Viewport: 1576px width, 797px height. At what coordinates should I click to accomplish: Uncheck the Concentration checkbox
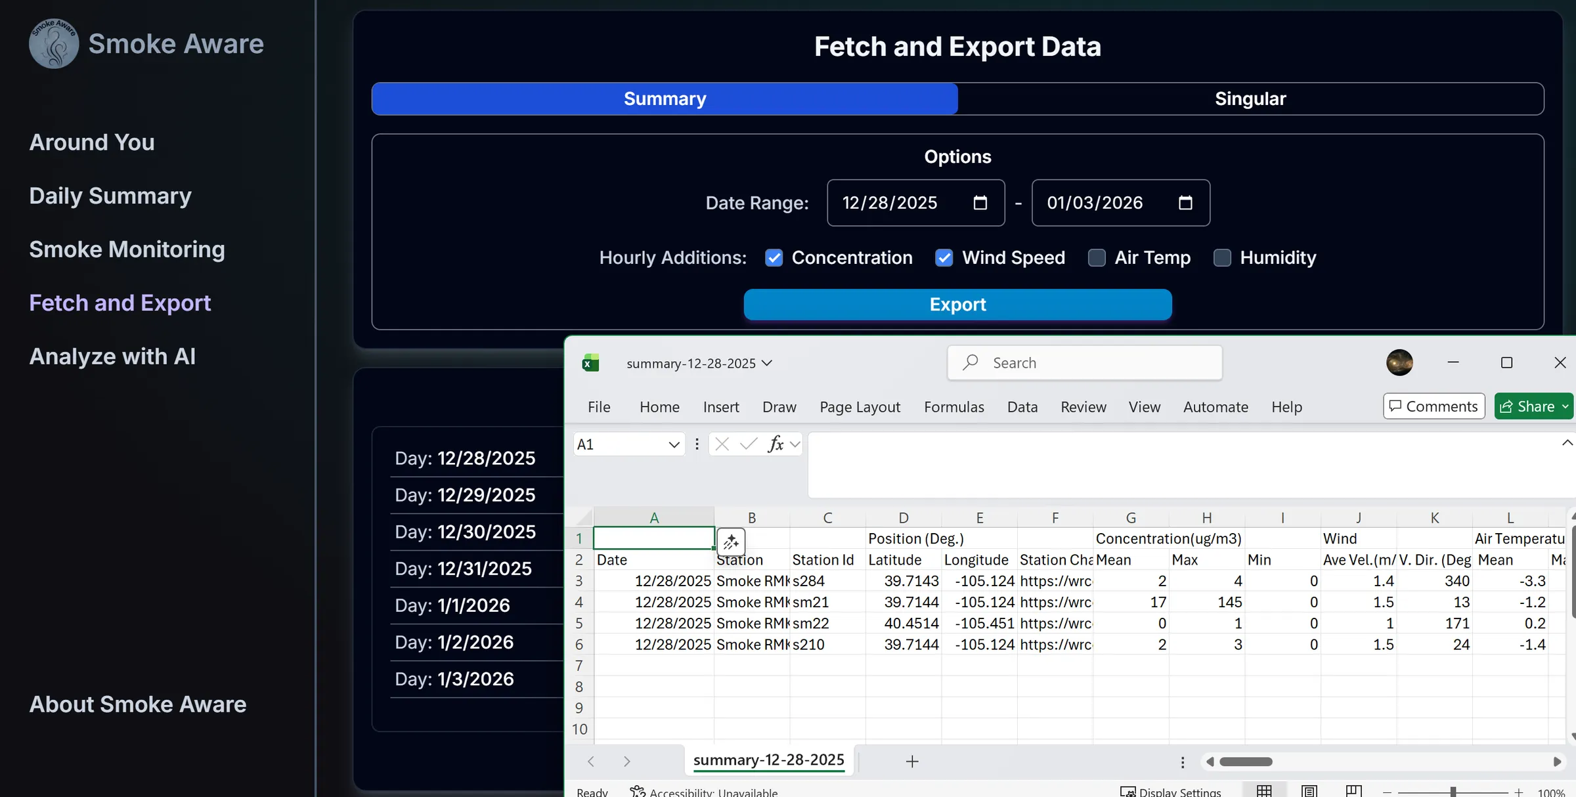pyautogui.click(x=774, y=258)
